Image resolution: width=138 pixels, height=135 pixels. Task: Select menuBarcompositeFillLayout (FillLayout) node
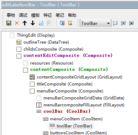84,105
